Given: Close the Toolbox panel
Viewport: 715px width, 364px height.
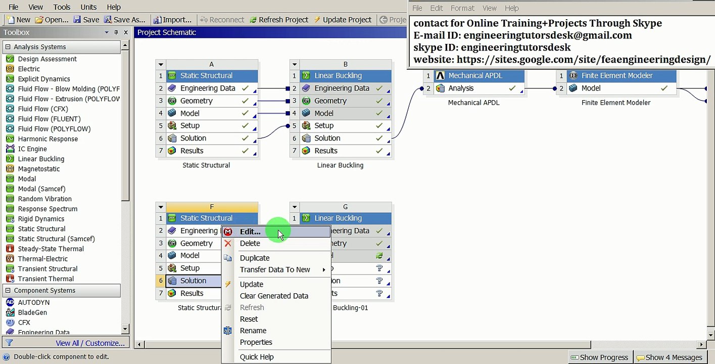Looking at the screenshot, I should pyautogui.click(x=126, y=32).
